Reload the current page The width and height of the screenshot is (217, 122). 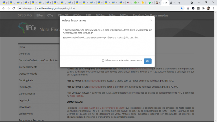tap(14, 8)
